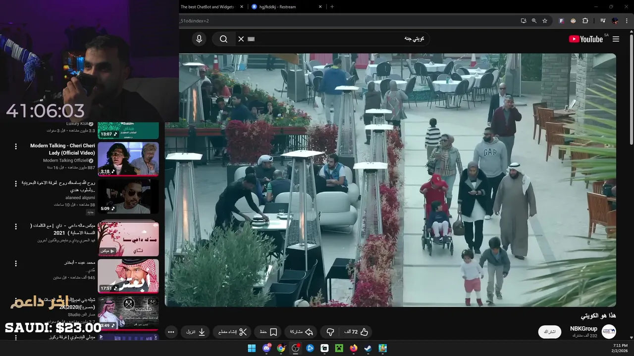Close the hgjfkddkj - Restream tab
The image size is (634, 356).
point(320,7)
